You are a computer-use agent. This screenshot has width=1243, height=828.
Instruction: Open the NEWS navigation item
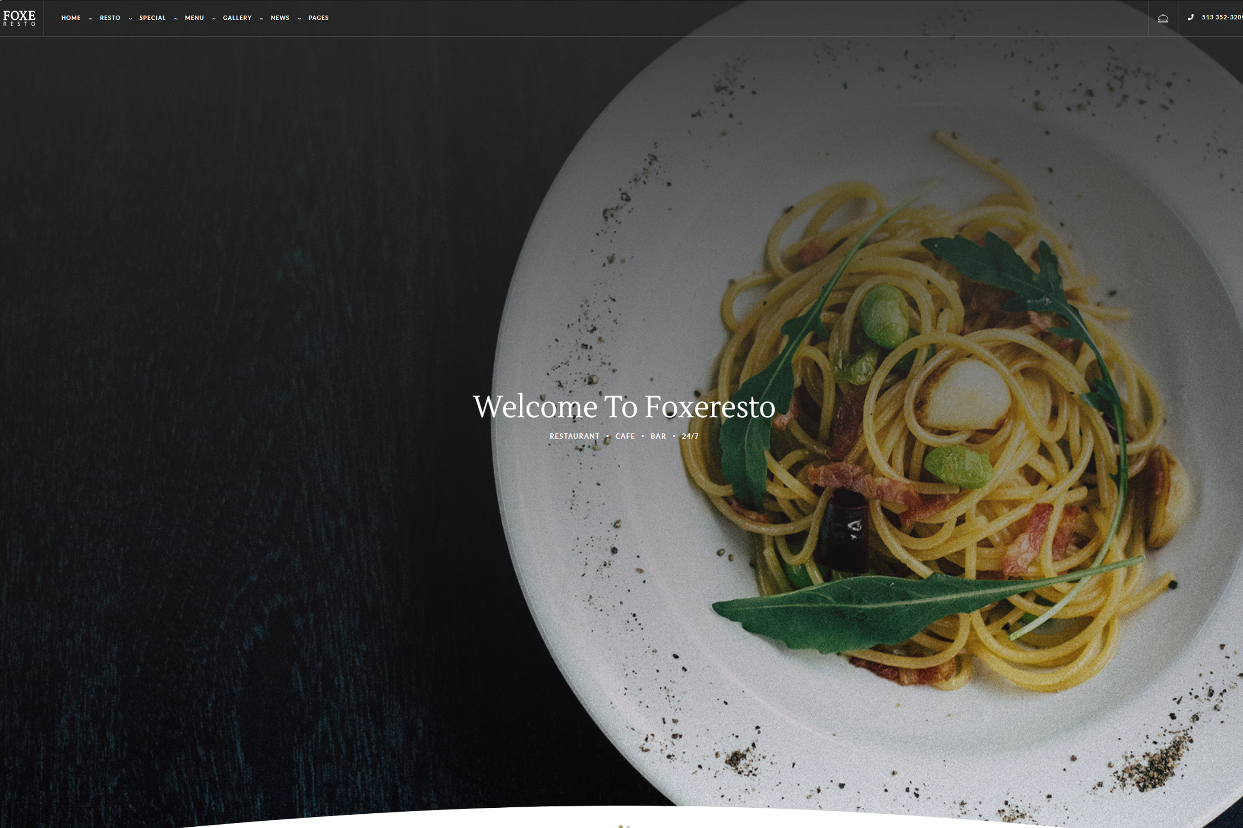click(x=280, y=18)
